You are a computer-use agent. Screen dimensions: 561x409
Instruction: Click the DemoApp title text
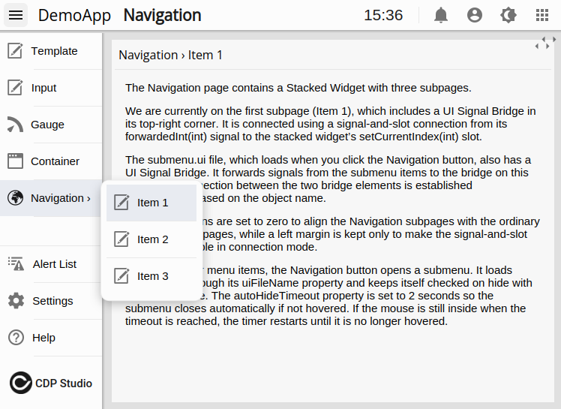pos(74,15)
